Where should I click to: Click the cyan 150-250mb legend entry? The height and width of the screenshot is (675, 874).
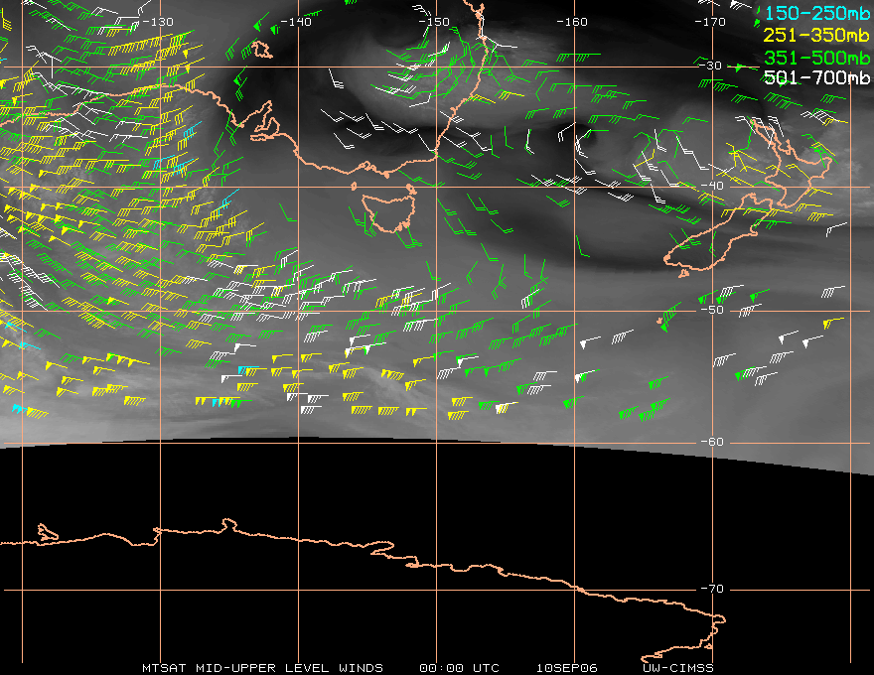pyautogui.click(x=816, y=13)
